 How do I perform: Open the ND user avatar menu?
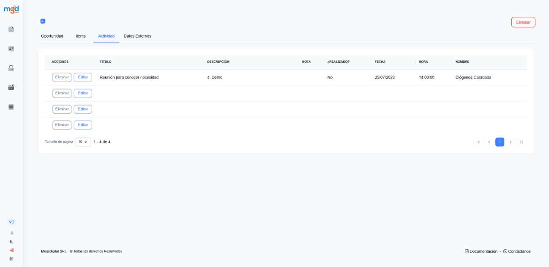11,222
